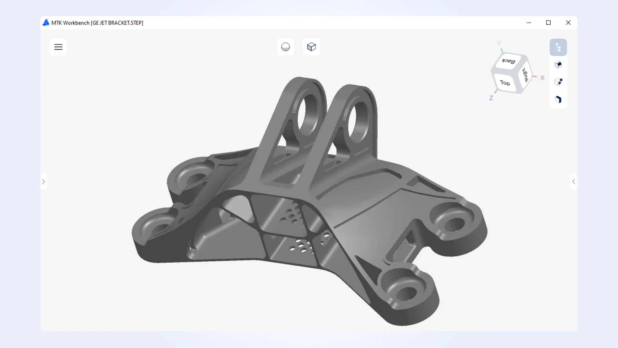
Task: Select the shaded-cube tool below the tree icon
Action: [558, 64]
